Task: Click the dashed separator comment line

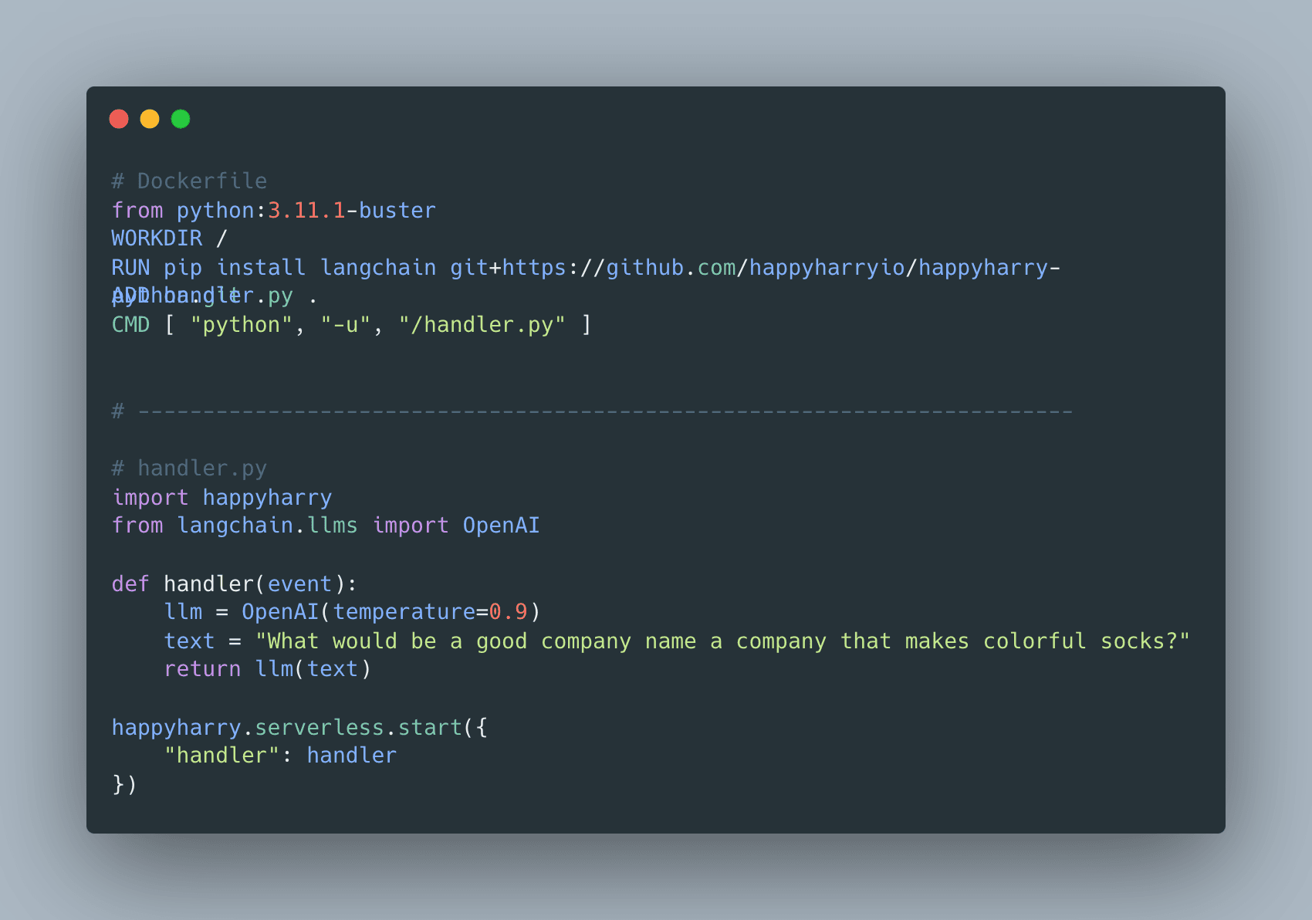Action: [x=592, y=411]
